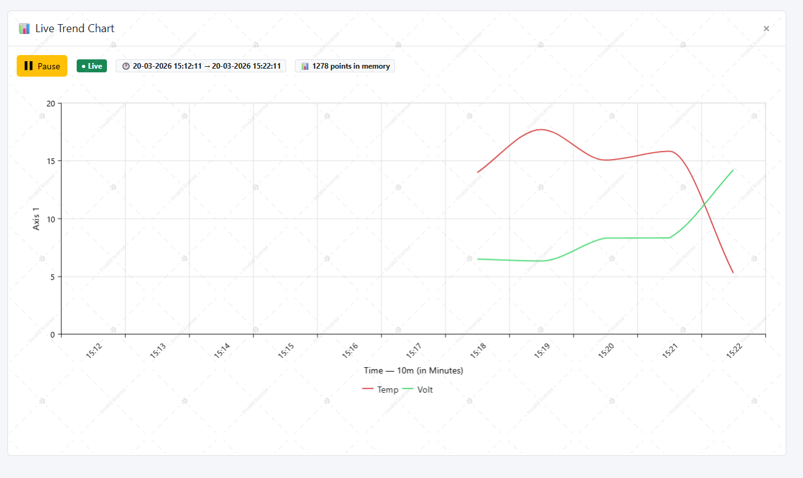Click the "1278 points in memory" text
Image resolution: width=803 pixels, height=478 pixels.
pos(351,66)
